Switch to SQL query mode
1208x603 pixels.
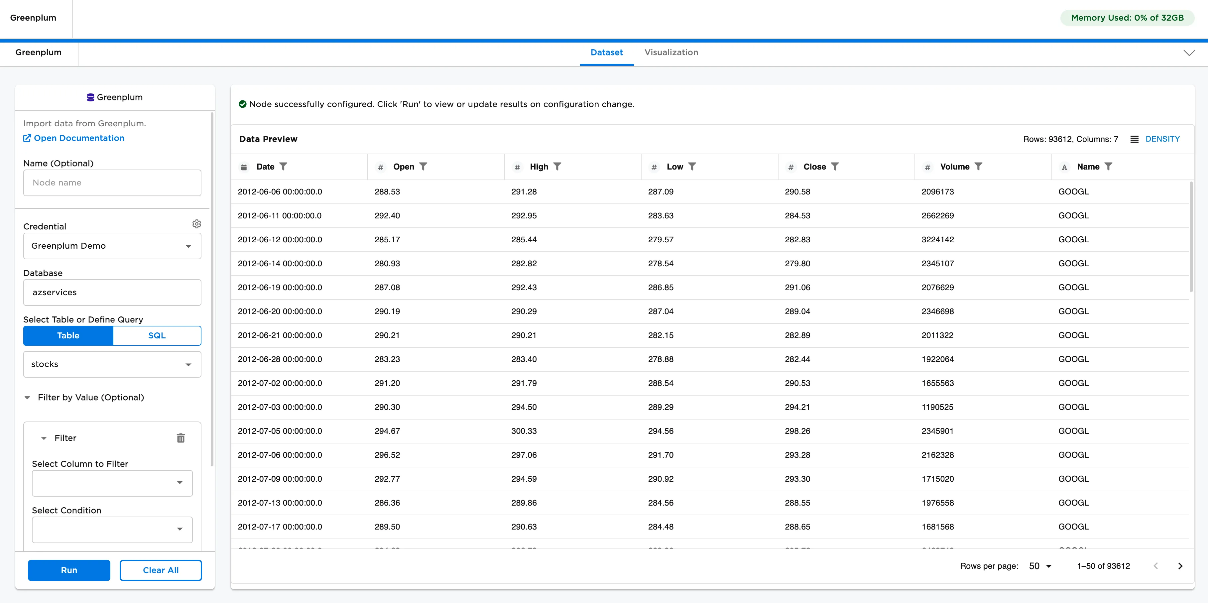(157, 335)
